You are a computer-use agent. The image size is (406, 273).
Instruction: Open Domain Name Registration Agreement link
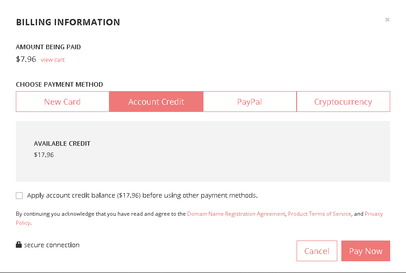point(236,214)
